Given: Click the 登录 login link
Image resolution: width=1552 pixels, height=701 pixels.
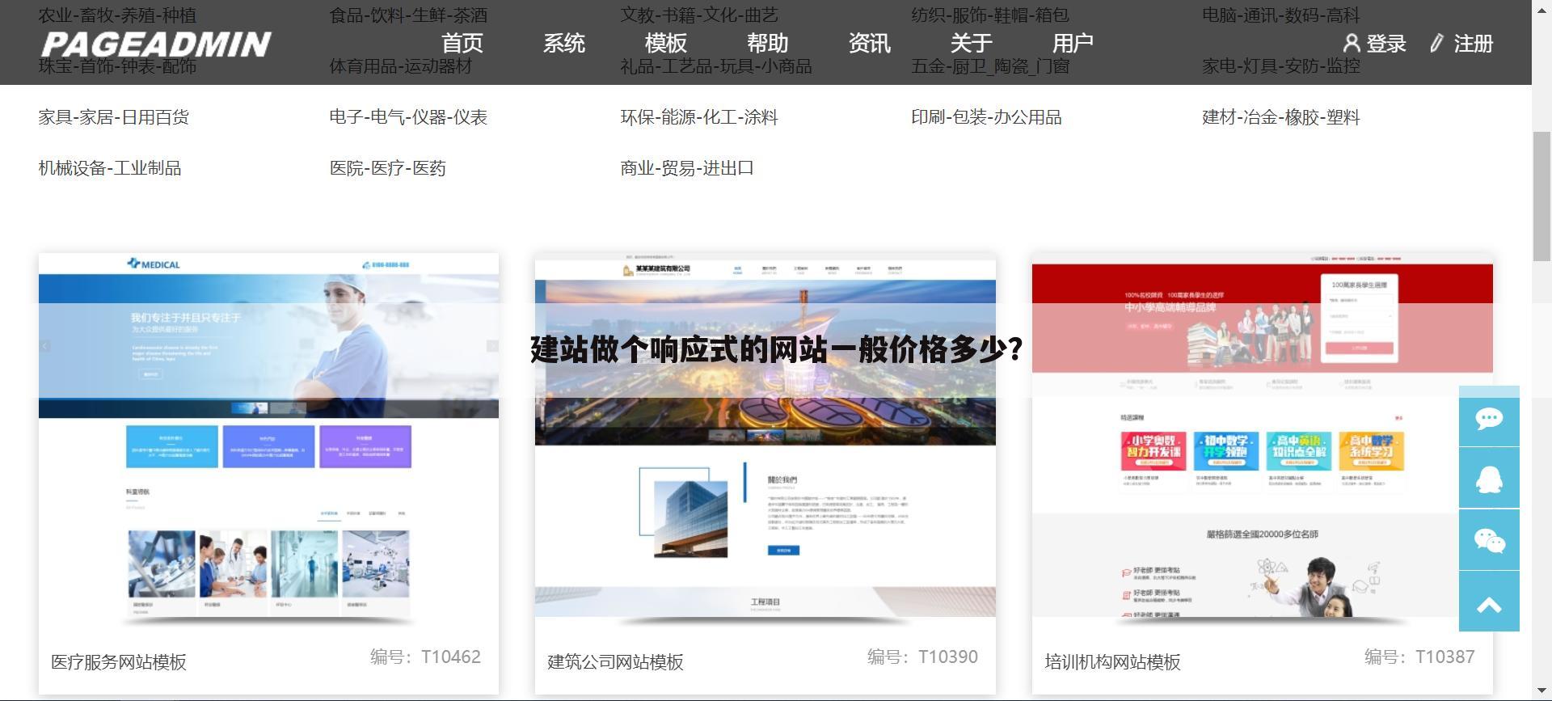Looking at the screenshot, I should point(1385,44).
